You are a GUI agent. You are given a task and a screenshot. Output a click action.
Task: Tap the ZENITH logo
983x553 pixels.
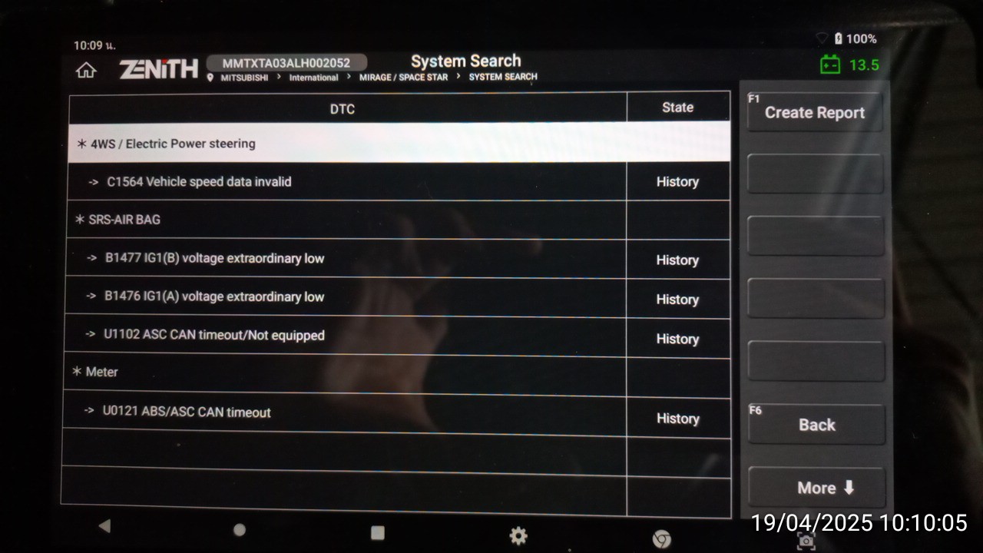pyautogui.click(x=159, y=69)
